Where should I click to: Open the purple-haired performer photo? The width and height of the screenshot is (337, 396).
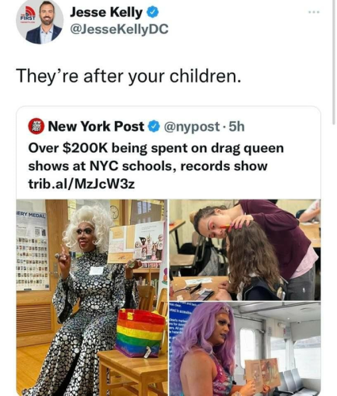(x=245, y=348)
